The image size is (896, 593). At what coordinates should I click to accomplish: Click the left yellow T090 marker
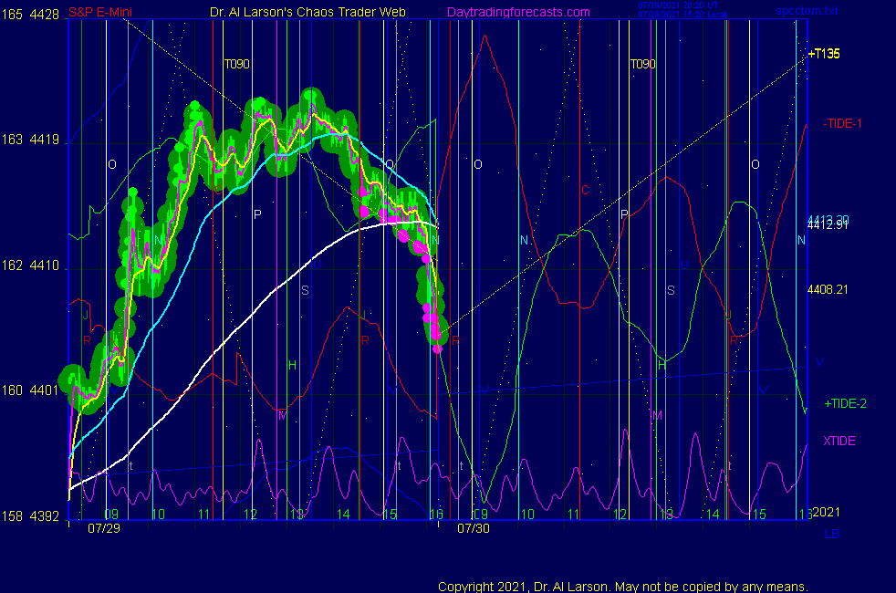point(237,65)
